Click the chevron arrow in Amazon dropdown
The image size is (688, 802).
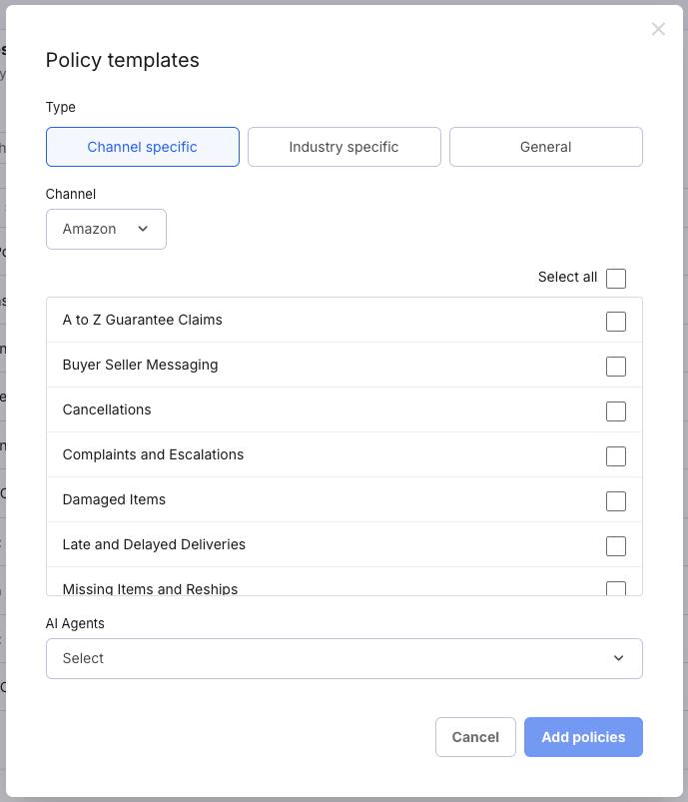pos(143,229)
